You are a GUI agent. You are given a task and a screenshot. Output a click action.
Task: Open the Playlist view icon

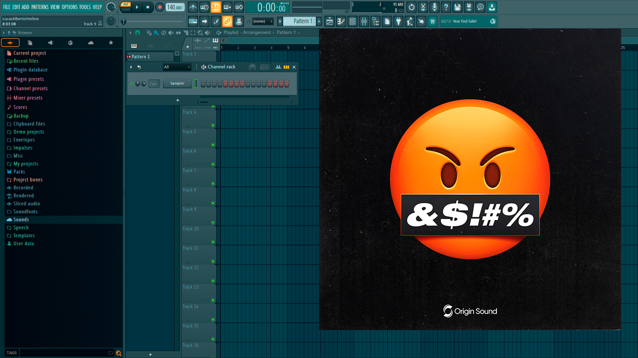[330, 21]
